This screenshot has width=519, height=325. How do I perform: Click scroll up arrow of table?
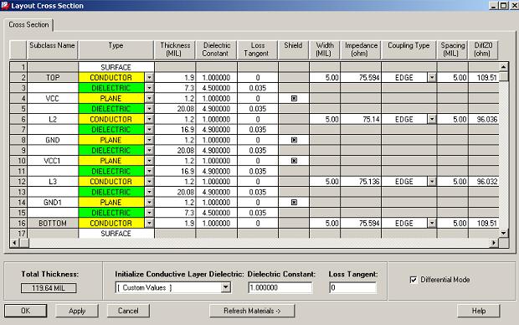[503, 67]
